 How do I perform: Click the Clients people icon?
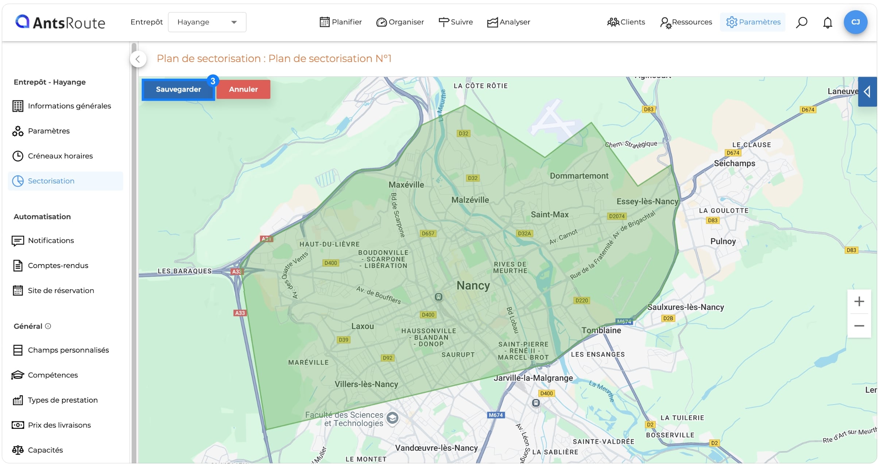point(613,22)
